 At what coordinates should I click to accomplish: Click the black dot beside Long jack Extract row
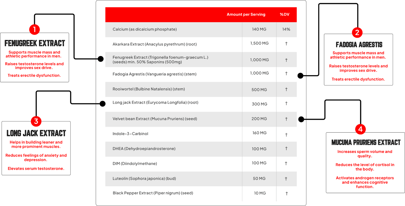(x=103, y=104)
